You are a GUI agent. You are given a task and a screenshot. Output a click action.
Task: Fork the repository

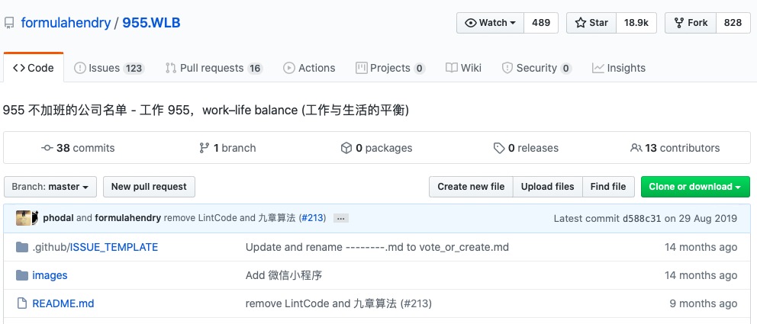[690, 23]
